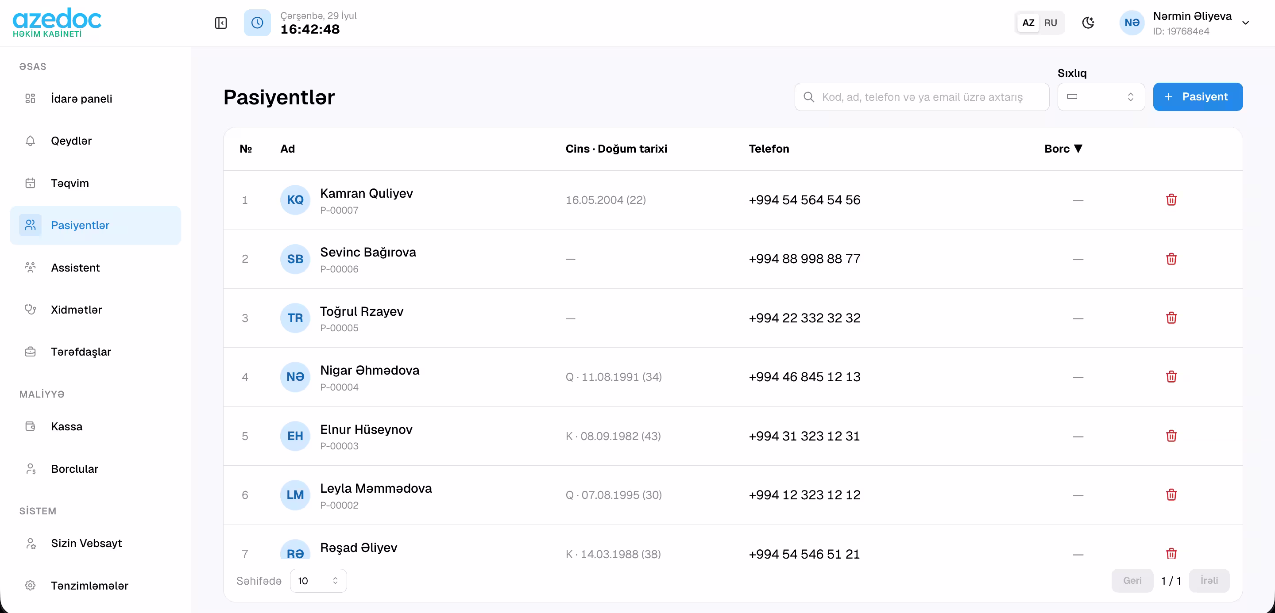Click the patient search field
This screenshot has height=613, width=1275.
click(922, 97)
